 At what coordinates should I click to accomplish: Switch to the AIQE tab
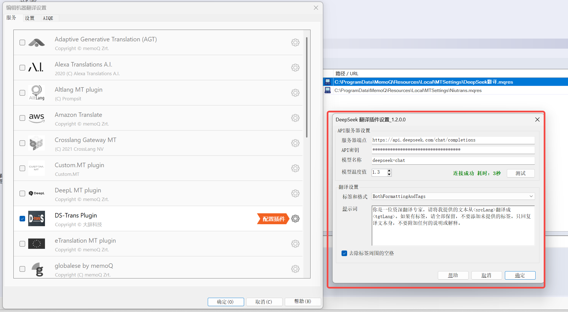tap(48, 18)
